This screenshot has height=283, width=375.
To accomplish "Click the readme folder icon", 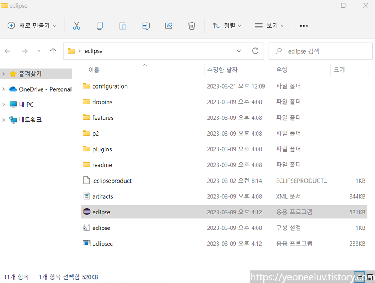I will 87,164.
